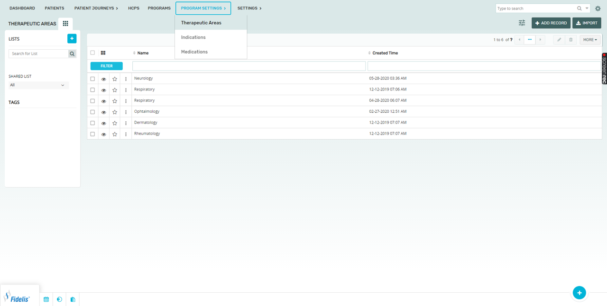Image resolution: width=607 pixels, height=306 pixels.
Task: Open the calendar icon in the bottom bar
Action: [x=46, y=299]
